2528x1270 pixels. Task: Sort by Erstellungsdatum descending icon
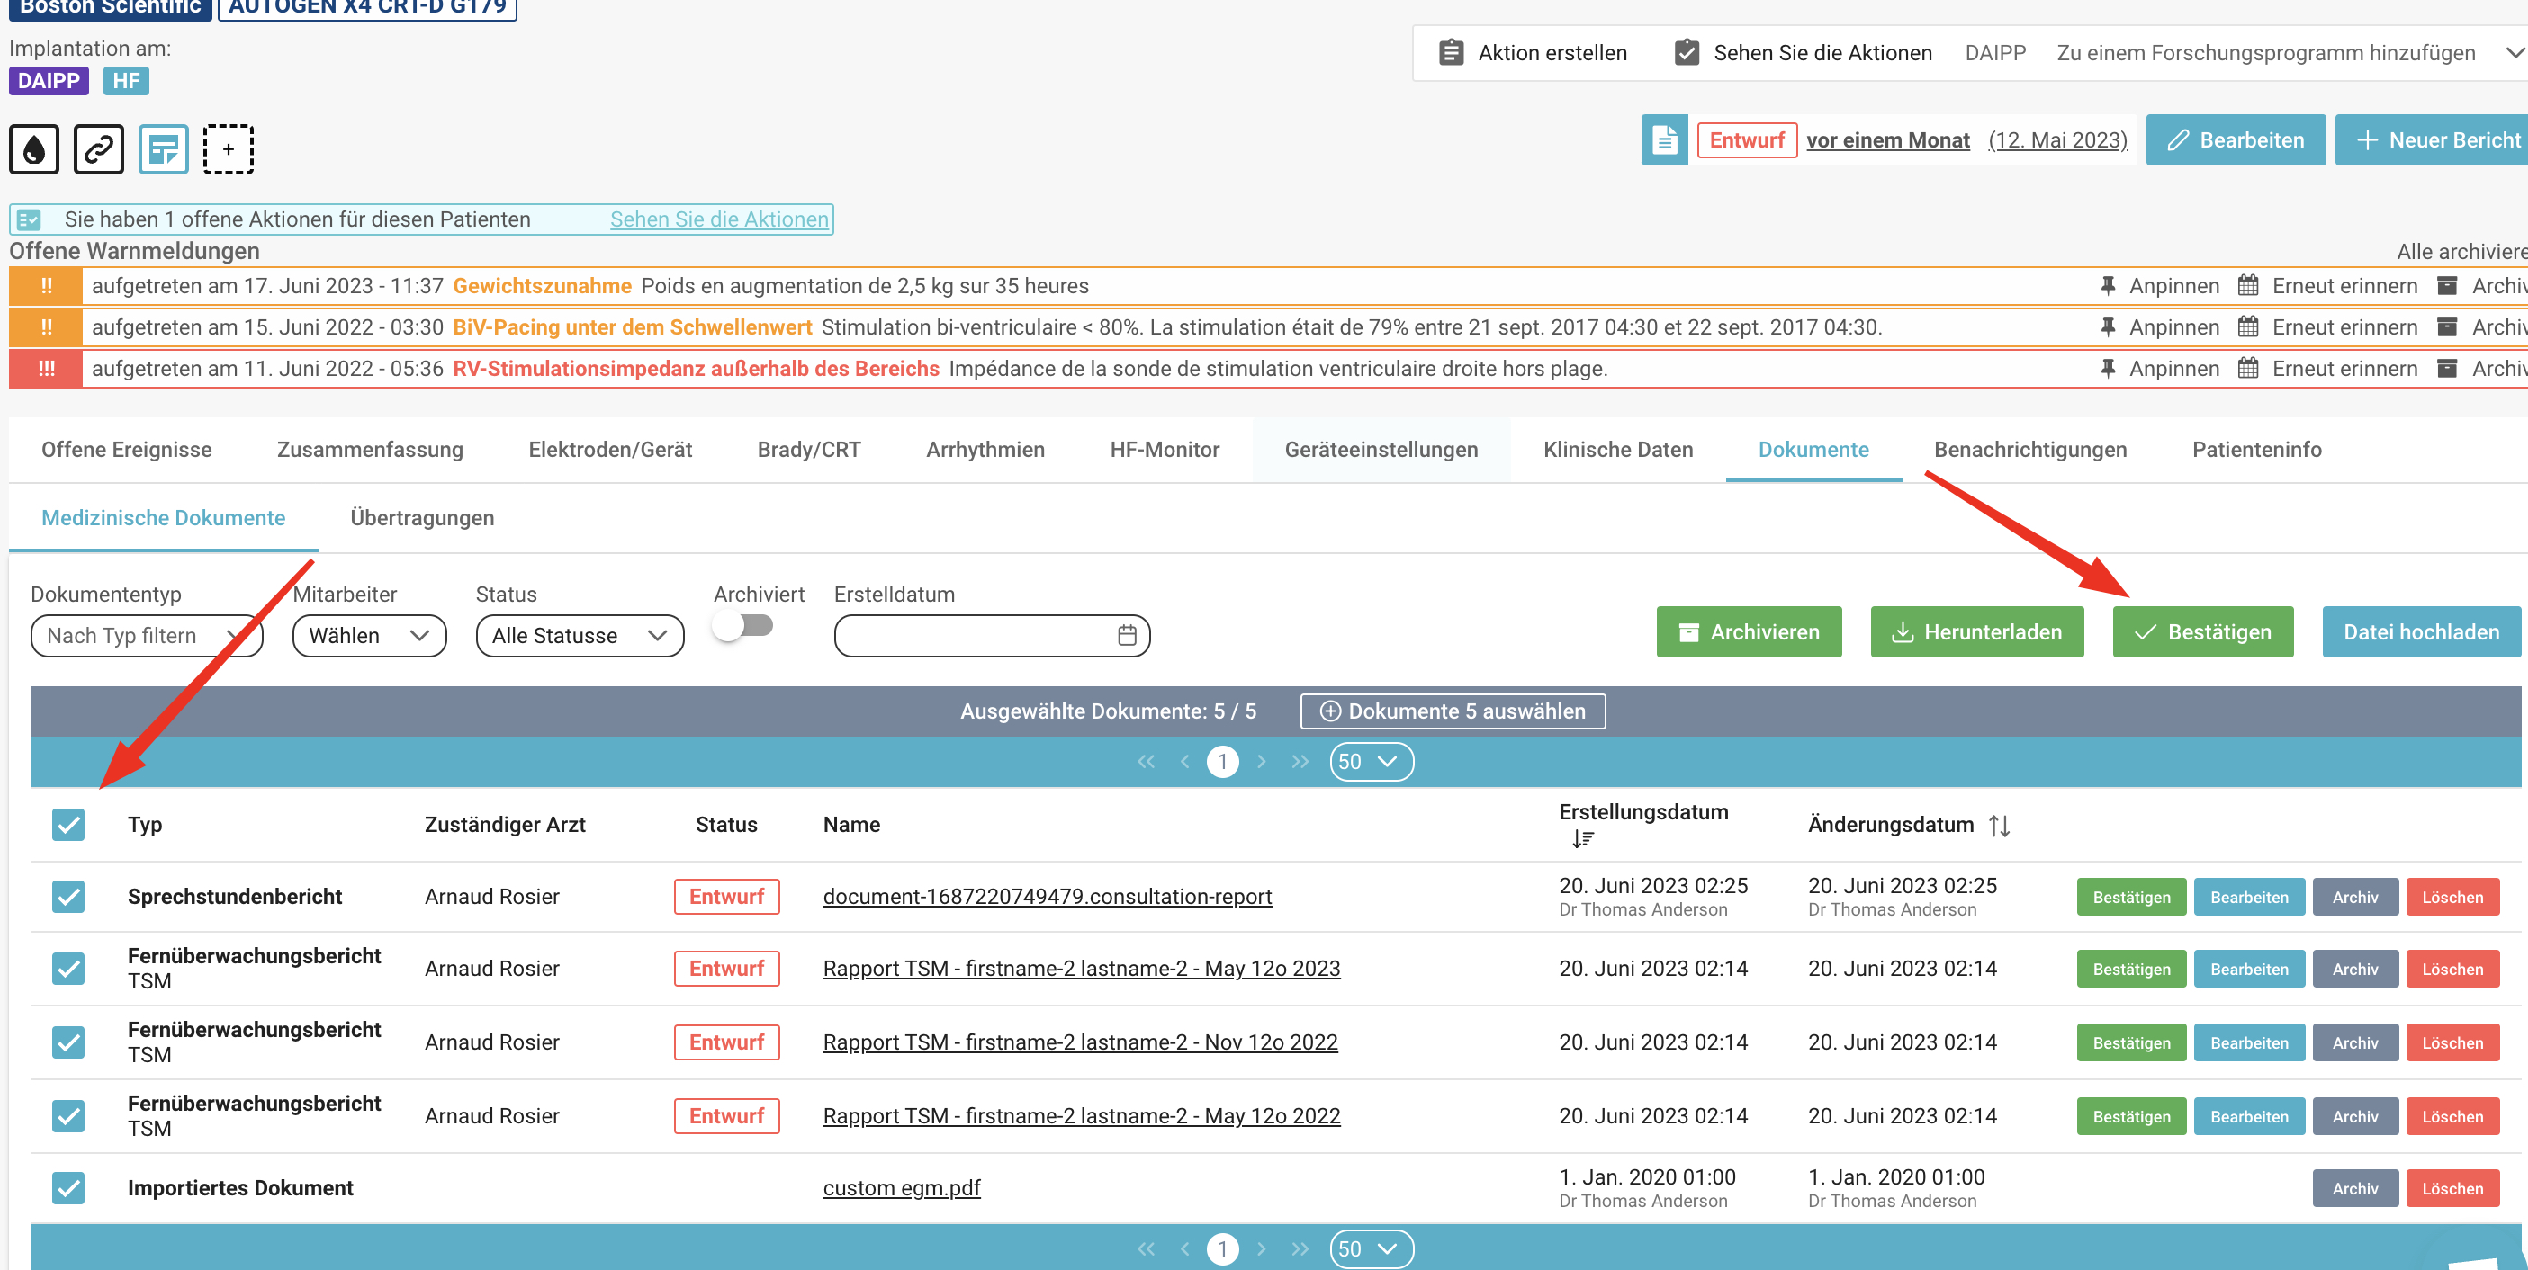pos(1582,838)
